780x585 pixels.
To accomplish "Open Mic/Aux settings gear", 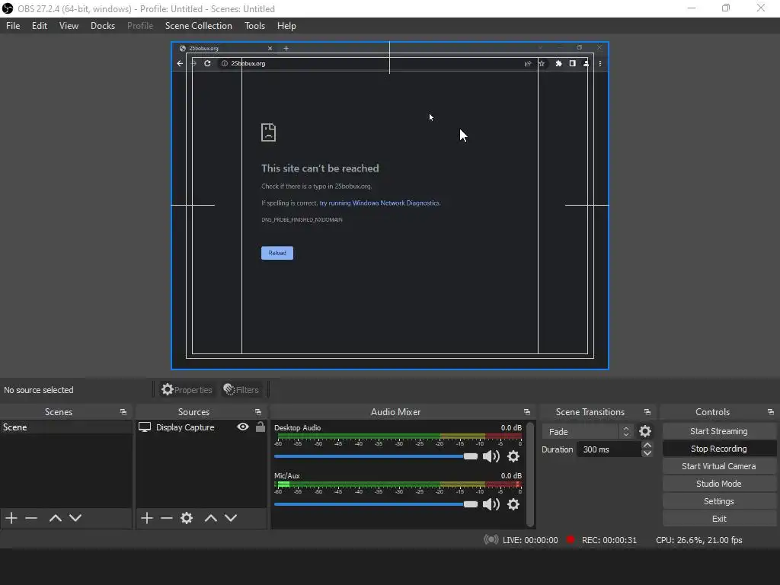I will (513, 504).
